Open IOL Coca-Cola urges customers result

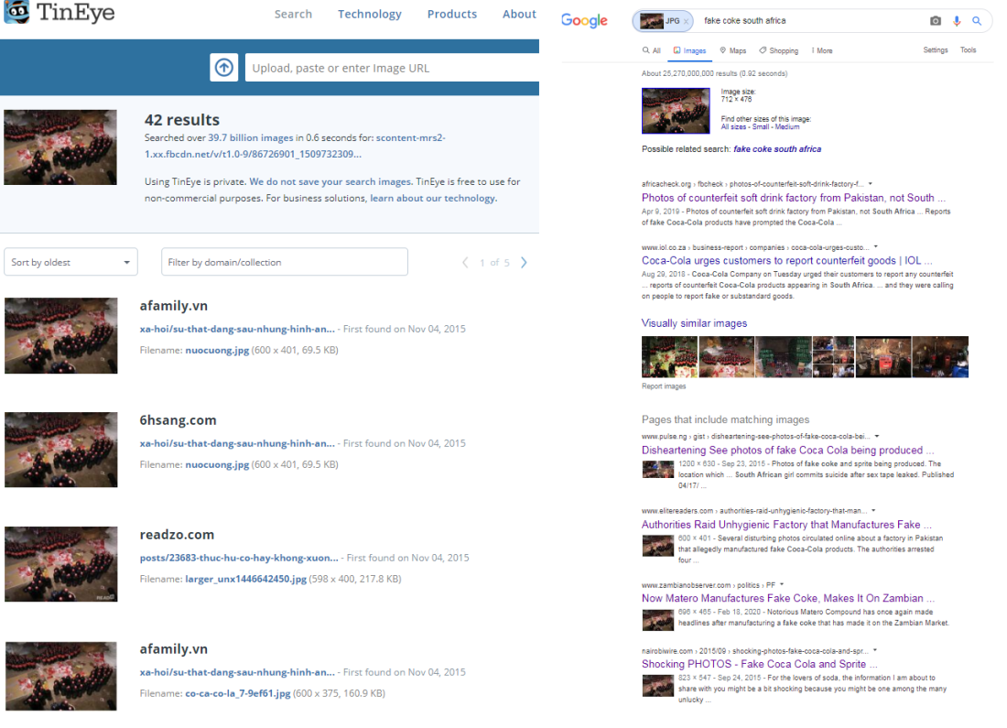click(786, 260)
